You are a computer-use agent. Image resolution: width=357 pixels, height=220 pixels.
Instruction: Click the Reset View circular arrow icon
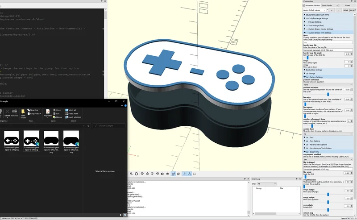(137, 174)
